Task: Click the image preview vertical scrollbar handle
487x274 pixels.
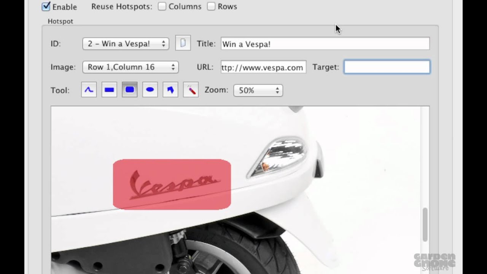Action: pos(425,225)
